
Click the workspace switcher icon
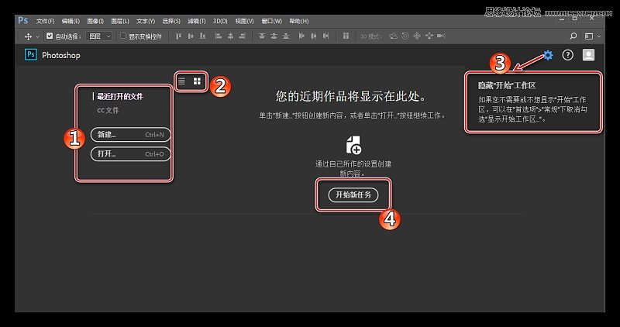point(589,36)
